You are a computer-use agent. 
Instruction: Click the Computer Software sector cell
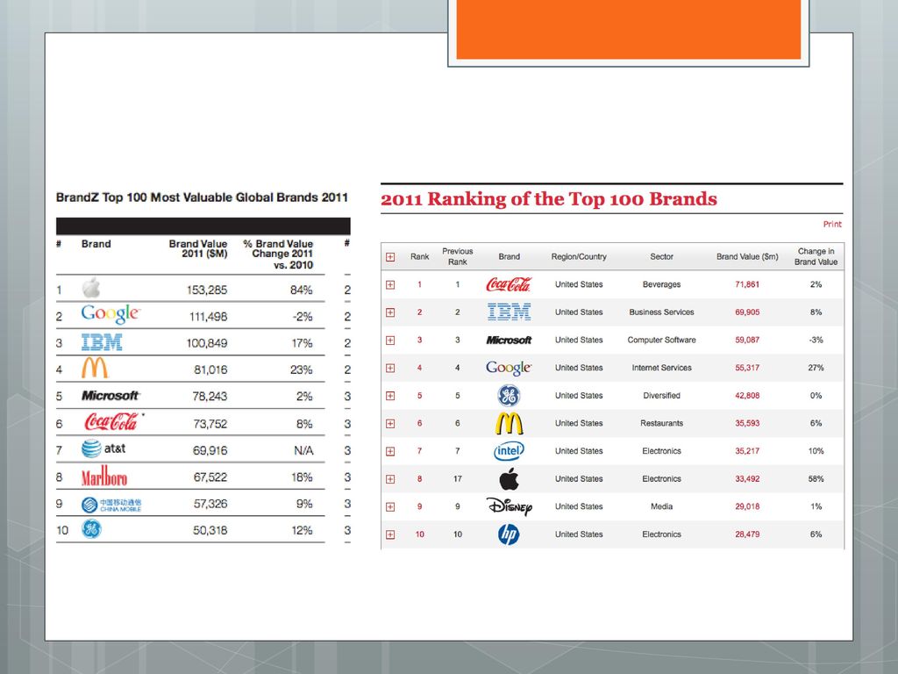click(x=661, y=340)
